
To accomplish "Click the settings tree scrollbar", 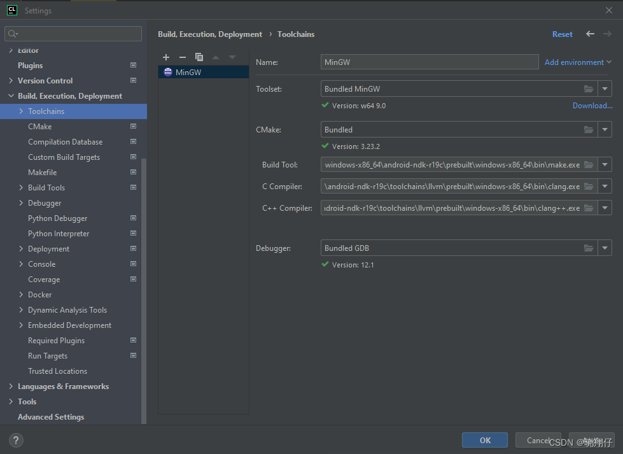I will [144, 292].
